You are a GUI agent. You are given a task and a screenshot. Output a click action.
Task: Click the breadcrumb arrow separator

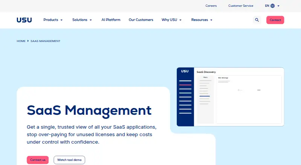[28, 41]
